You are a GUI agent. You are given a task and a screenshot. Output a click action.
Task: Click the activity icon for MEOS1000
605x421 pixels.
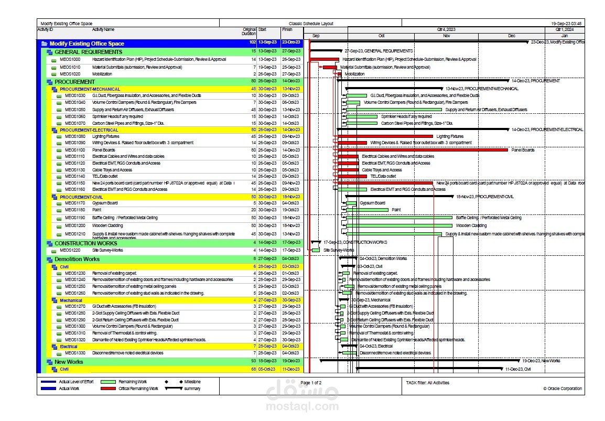[53, 60]
